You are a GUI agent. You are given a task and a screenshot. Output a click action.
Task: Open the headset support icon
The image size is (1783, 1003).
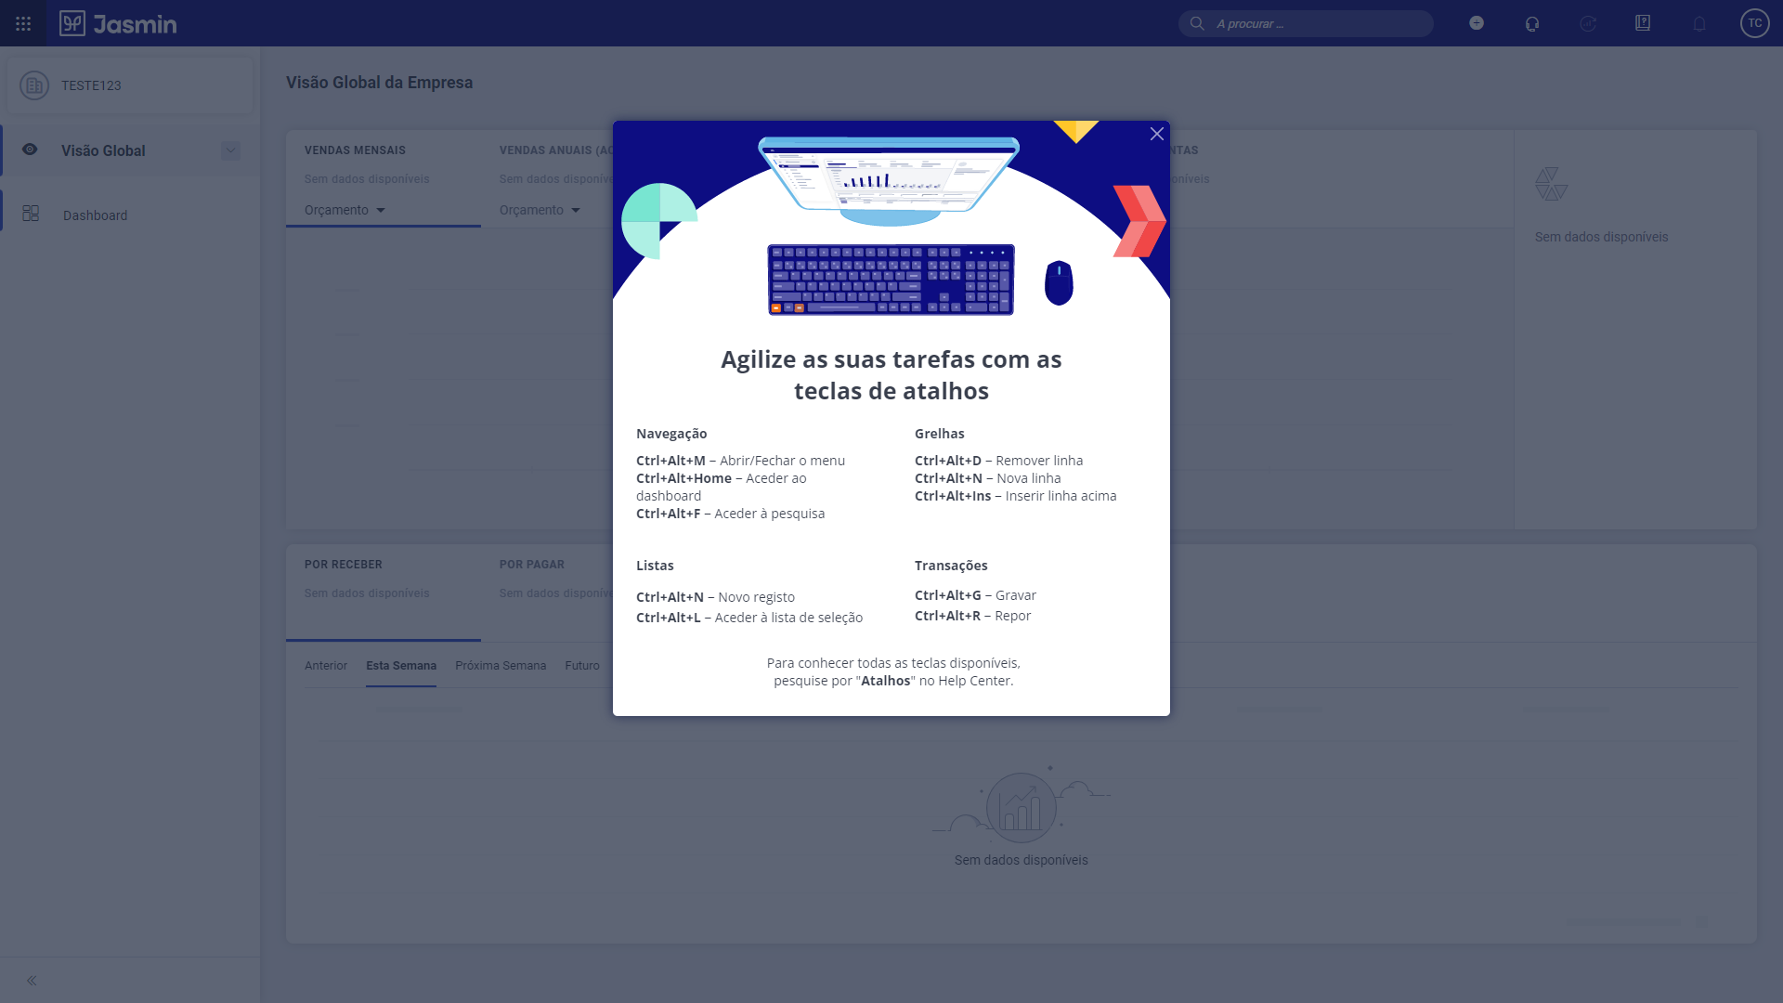click(x=1532, y=23)
